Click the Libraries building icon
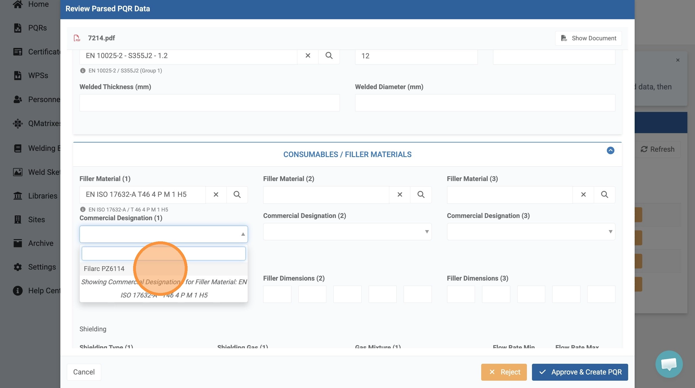 pyautogui.click(x=18, y=196)
